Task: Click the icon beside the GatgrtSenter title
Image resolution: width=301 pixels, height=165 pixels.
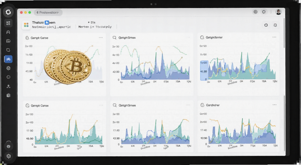Action: 202,37
